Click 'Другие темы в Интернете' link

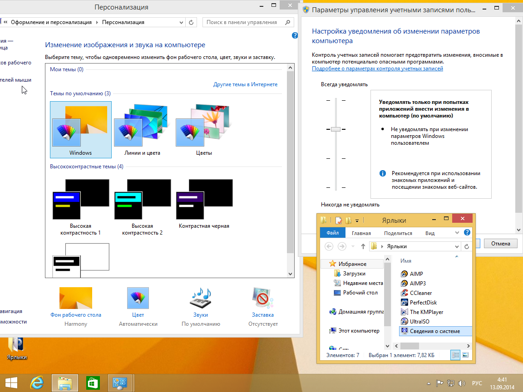click(245, 84)
